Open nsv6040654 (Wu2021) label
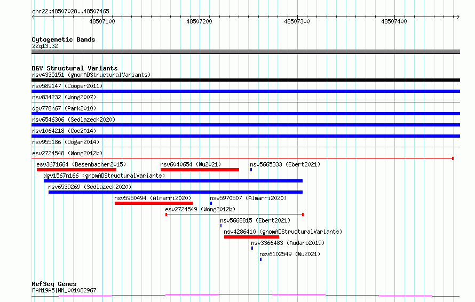The height and width of the screenshot is (302, 475). click(x=191, y=164)
